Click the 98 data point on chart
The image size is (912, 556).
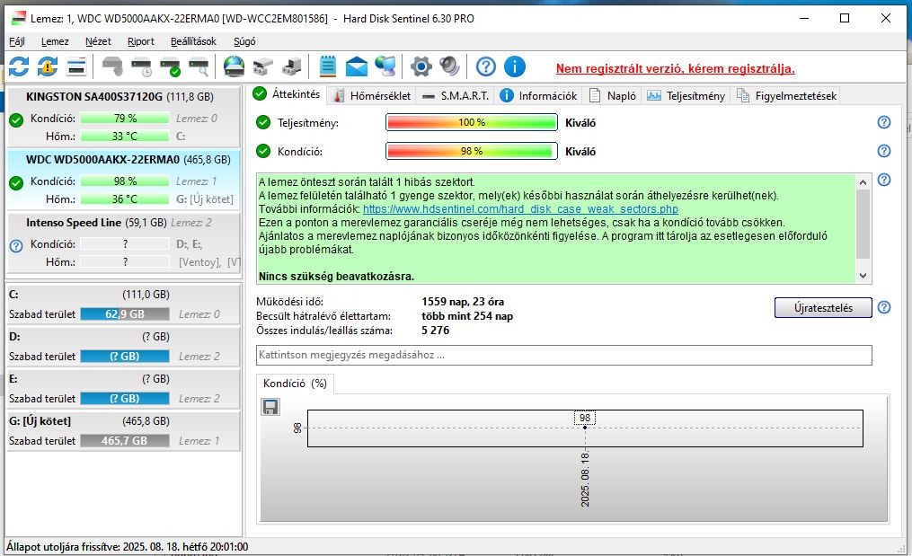[585, 428]
